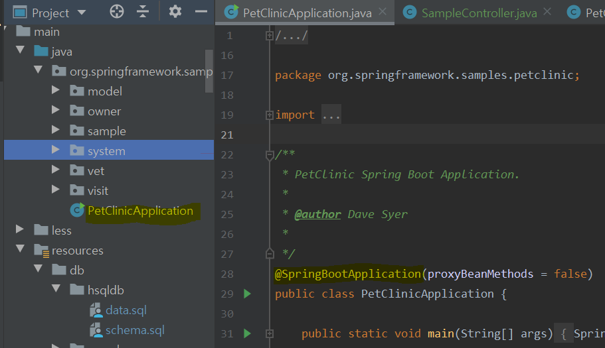Place caret on empty line 21

coord(438,135)
